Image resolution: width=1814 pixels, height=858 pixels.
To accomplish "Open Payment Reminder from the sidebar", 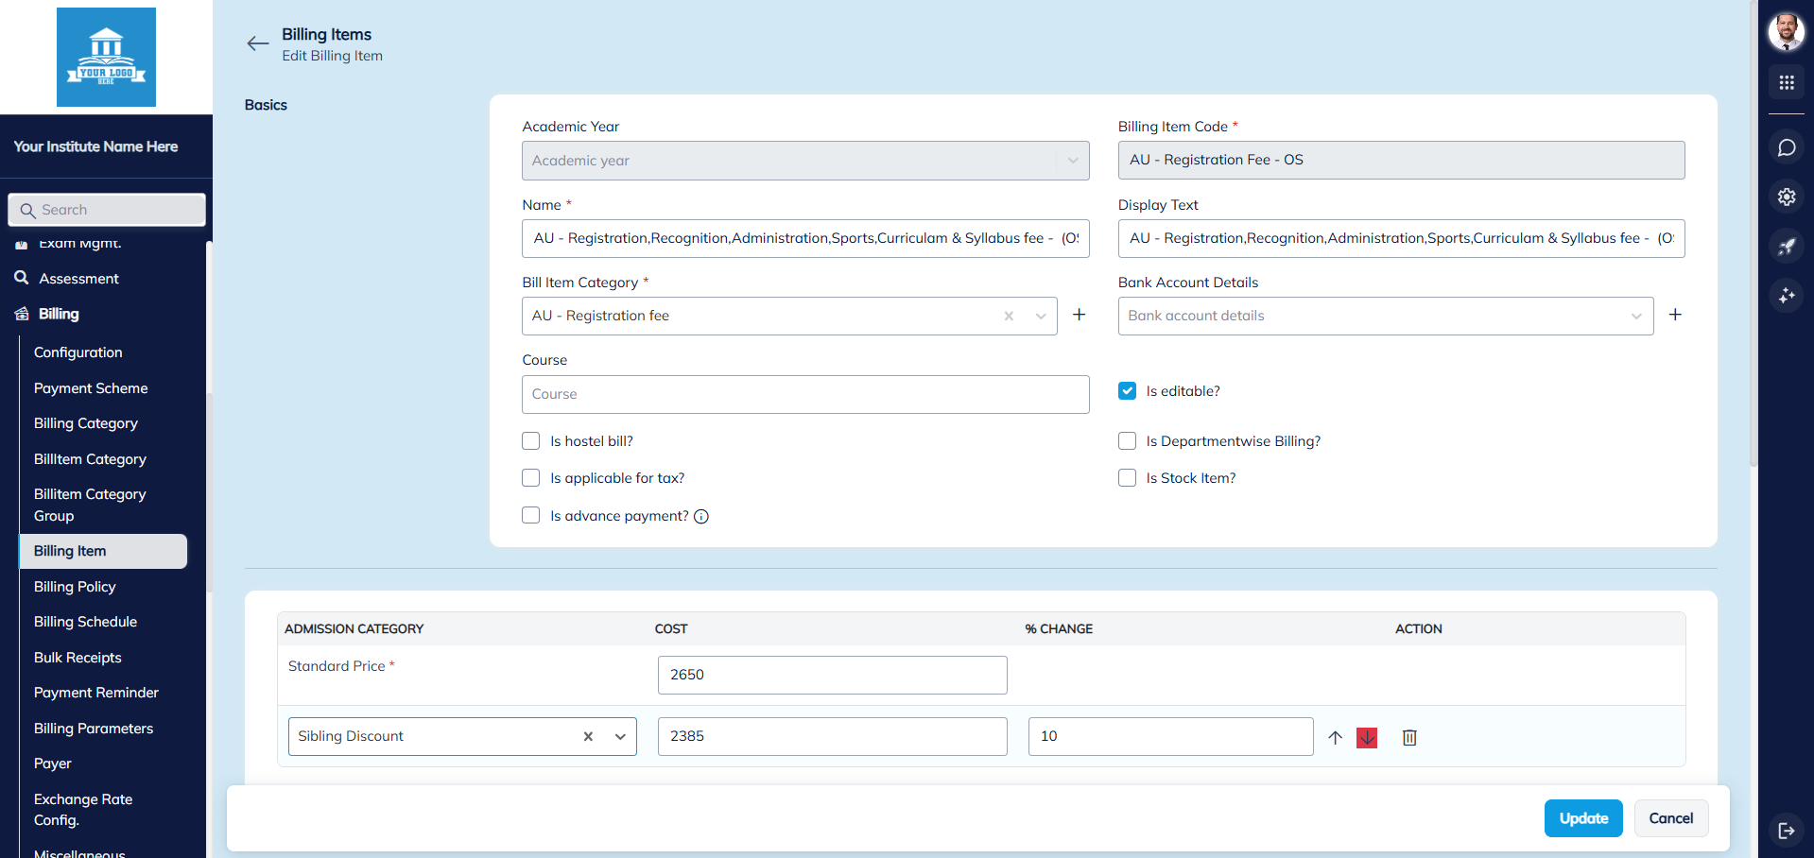I will [95, 692].
